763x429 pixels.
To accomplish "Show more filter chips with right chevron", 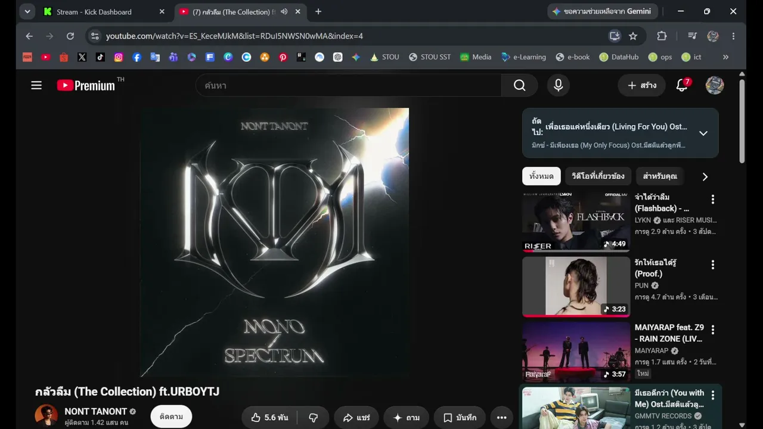I will (705, 176).
